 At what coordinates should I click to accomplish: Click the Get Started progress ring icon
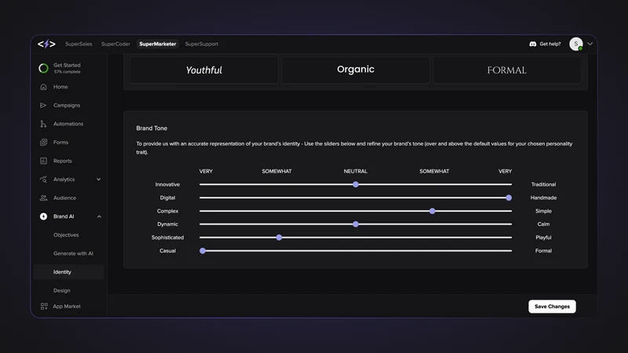point(43,68)
